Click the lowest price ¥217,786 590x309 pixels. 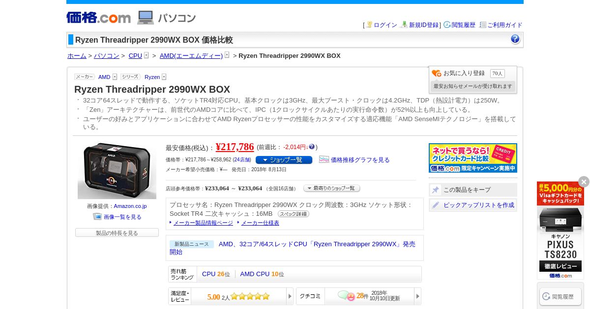(x=235, y=147)
